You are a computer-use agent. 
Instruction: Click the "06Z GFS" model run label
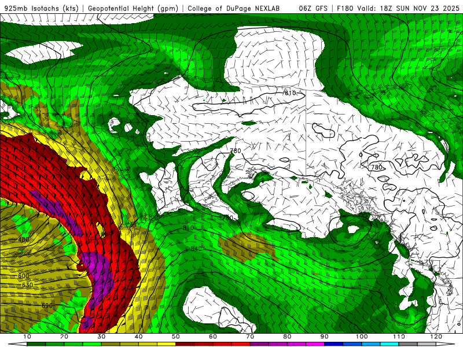point(313,8)
